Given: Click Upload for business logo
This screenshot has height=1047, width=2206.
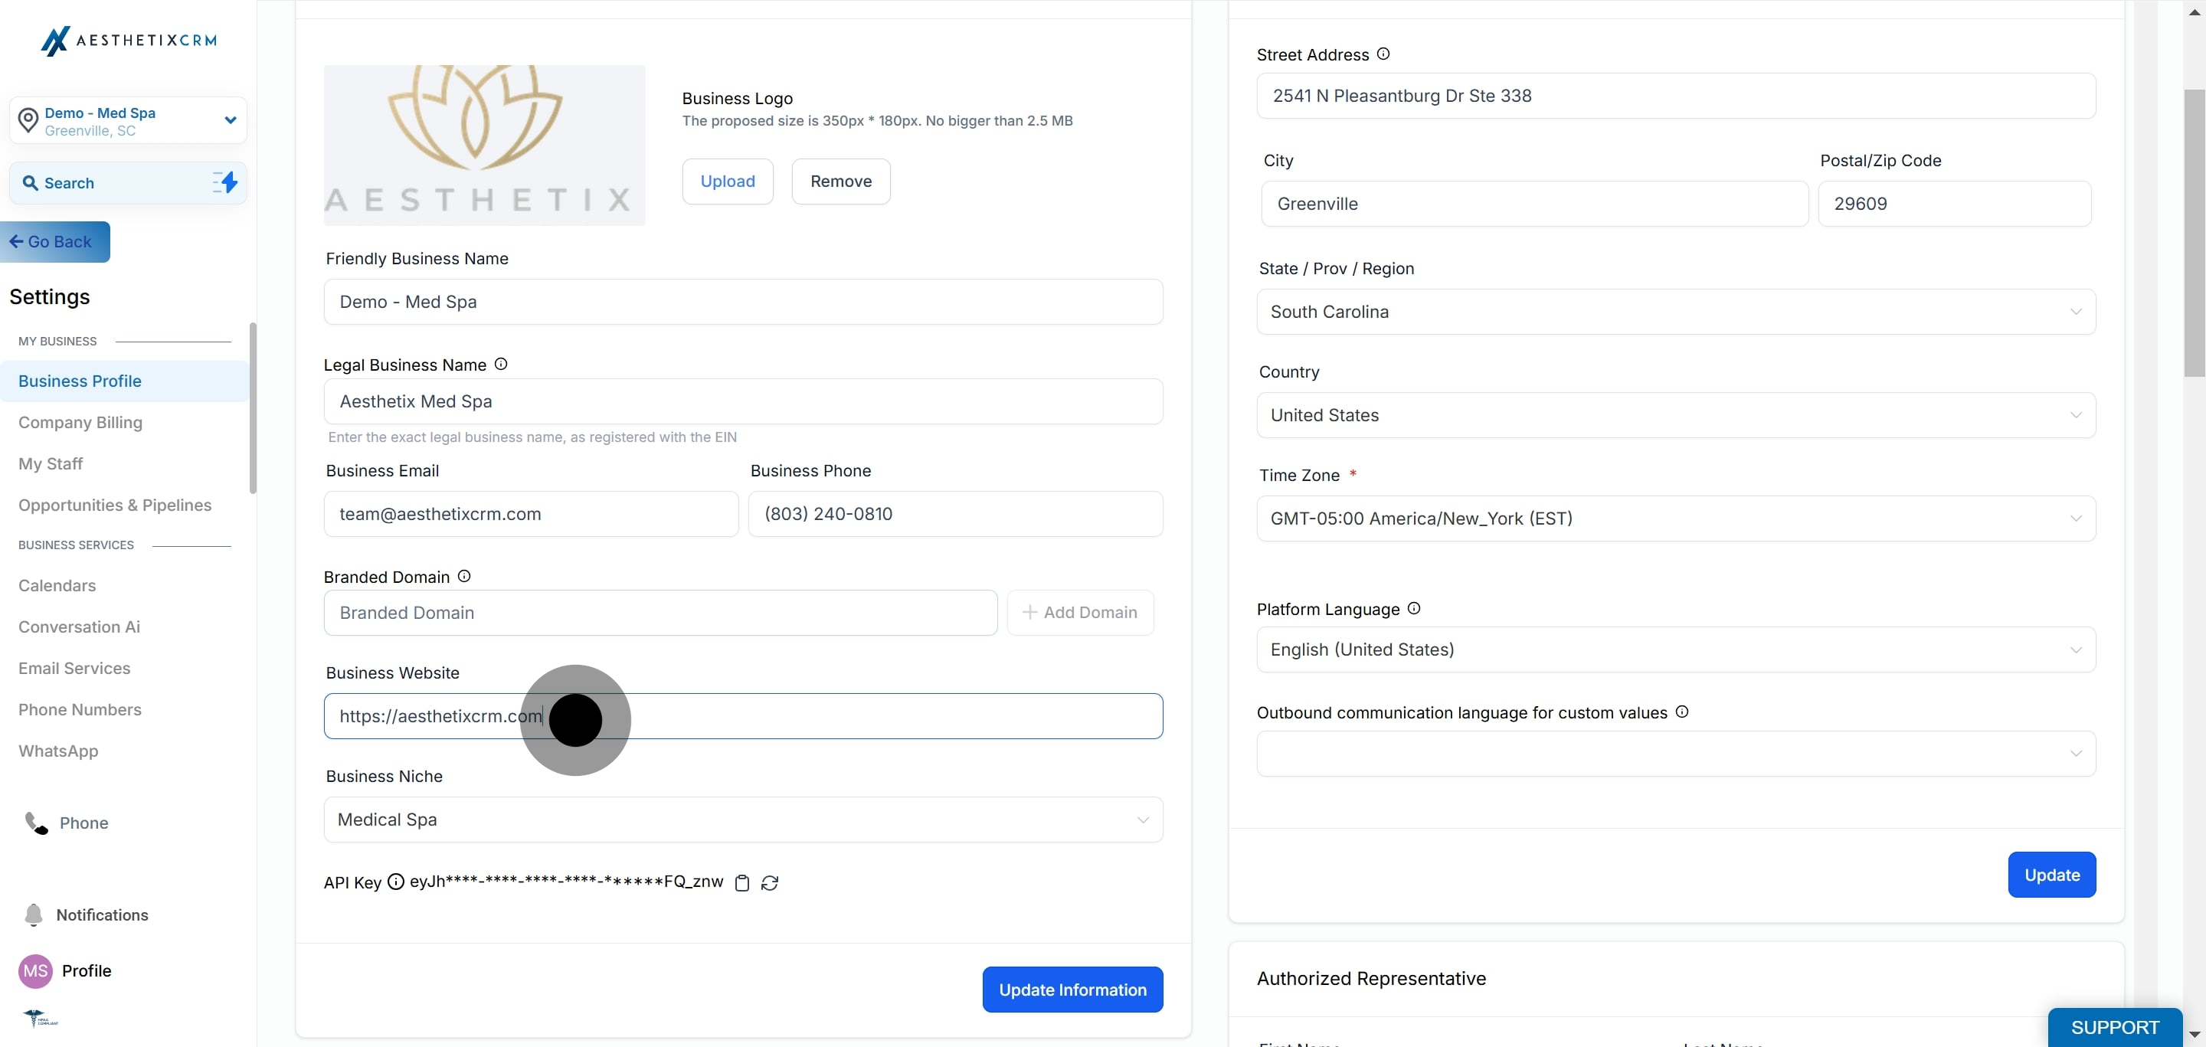Looking at the screenshot, I should click(x=727, y=182).
